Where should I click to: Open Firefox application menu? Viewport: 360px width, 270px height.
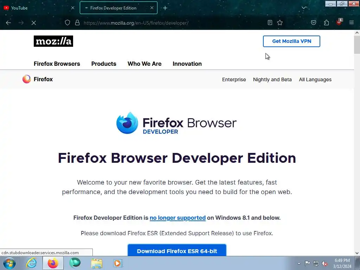pyautogui.click(x=352, y=22)
